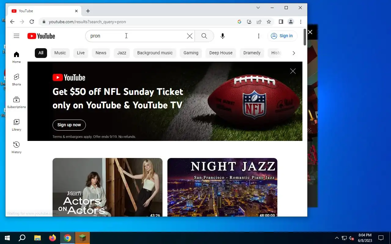Select the Music filter chip

(x=60, y=53)
